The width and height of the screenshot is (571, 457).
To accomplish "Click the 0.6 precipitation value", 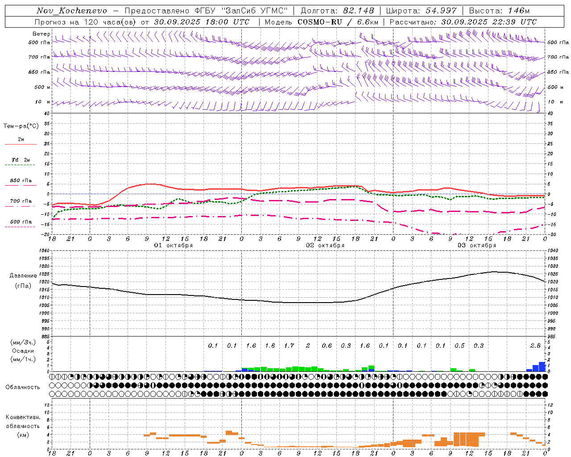I will (x=327, y=345).
